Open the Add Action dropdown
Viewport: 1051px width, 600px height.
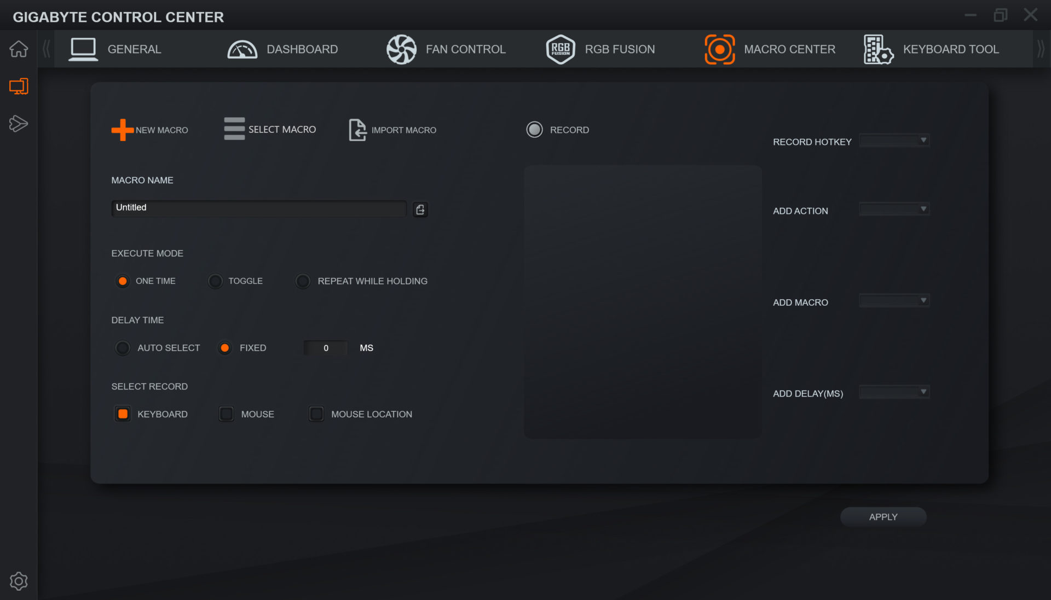click(894, 209)
